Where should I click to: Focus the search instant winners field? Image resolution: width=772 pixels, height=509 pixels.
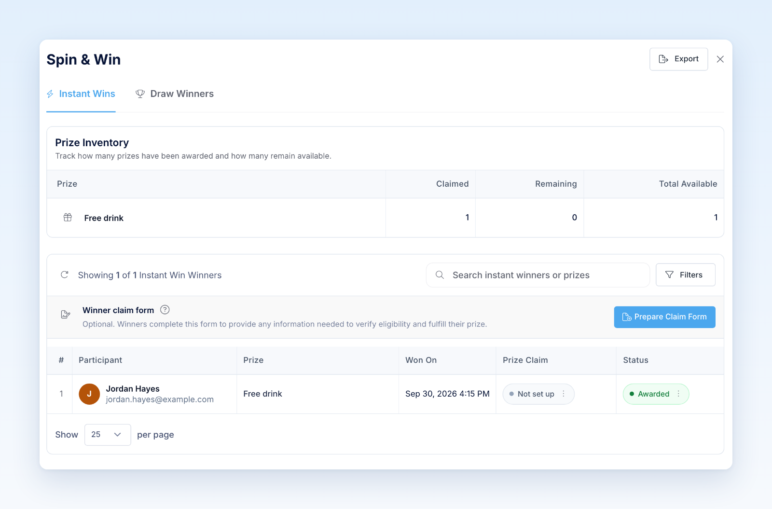[x=538, y=275]
